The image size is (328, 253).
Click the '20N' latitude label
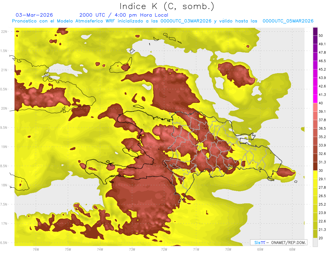point(5,108)
